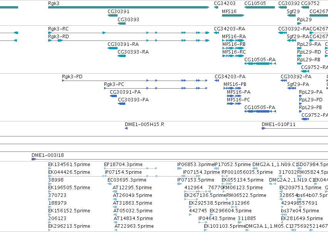The width and height of the screenshot is (328, 232).
Task: Select the MFS16-RA transcript
Action: pos(233,40)
